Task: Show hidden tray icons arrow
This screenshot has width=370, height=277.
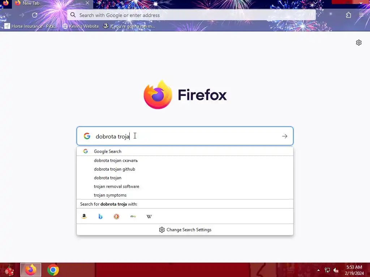Action: (318, 270)
